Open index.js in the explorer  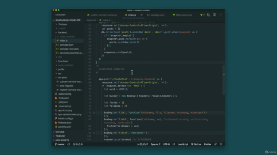(x=64, y=40)
